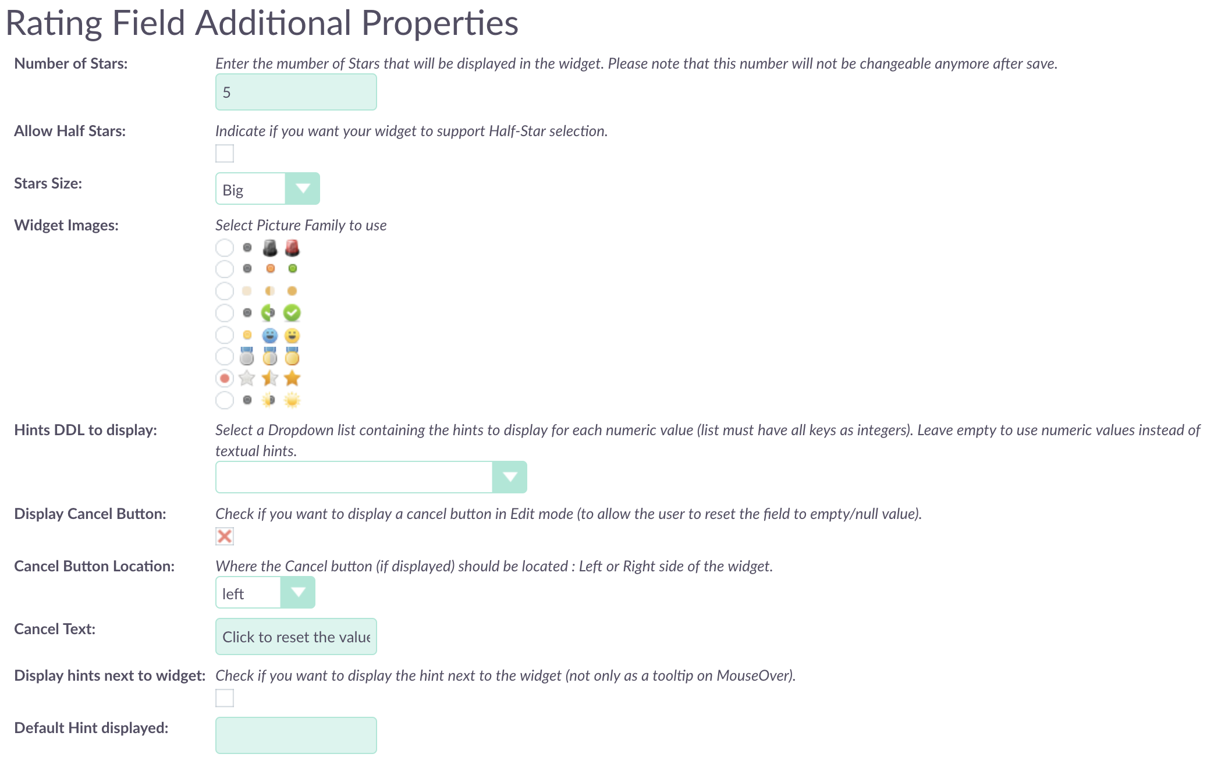The height and width of the screenshot is (761, 1207).
Task: Expand the Hints DDL dropdown list
Action: (x=371, y=477)
